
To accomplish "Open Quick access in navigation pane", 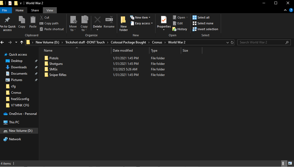I will [x=18, y=55].
